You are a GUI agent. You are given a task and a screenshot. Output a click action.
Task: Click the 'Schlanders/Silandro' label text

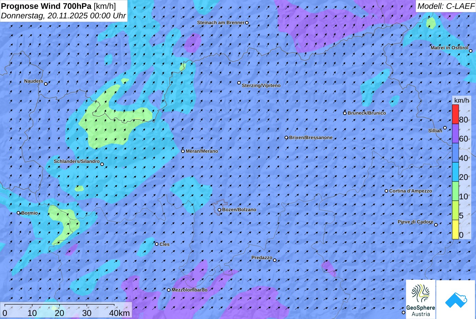tap(77, 161)
